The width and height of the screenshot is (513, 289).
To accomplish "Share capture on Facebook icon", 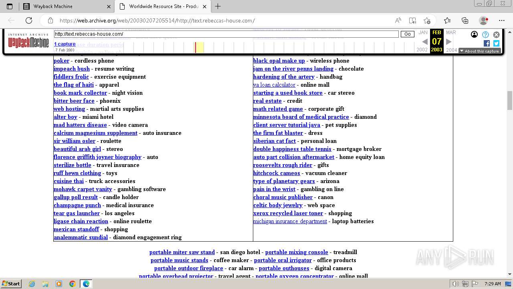I will click(487, 43).
